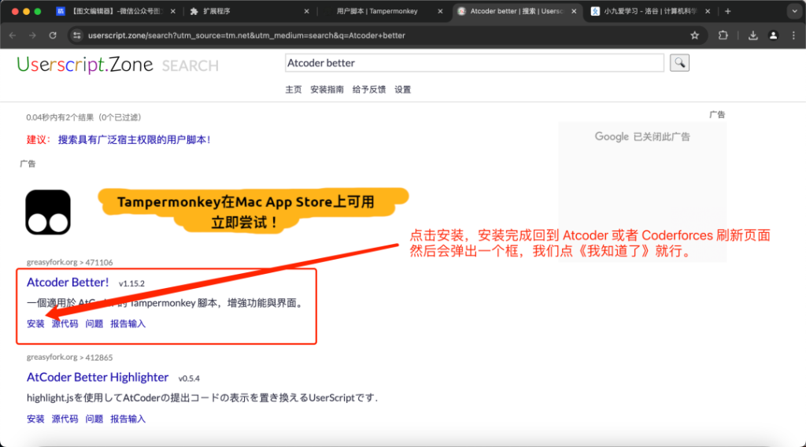Close the Atcoder better search tab
806x447 pixels.
point(574,11)
